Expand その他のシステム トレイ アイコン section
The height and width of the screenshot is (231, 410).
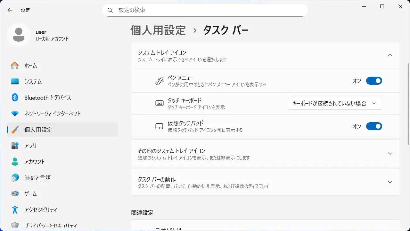point(390,154)
